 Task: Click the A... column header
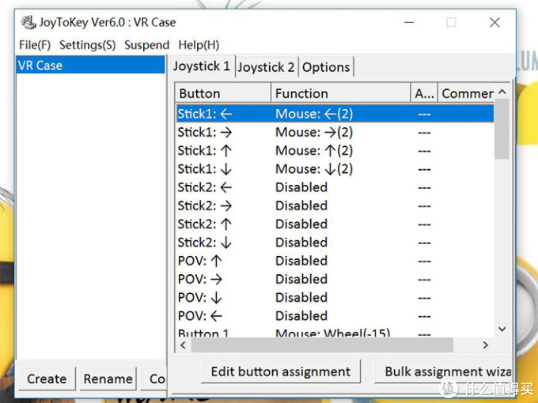click(x=424, y=93)
